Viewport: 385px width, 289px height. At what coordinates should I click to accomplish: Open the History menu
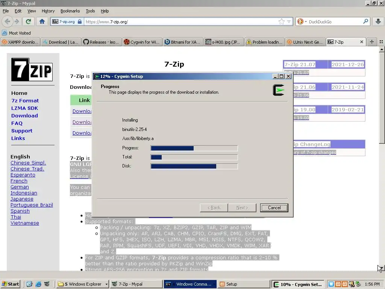(x=48, y=11)
